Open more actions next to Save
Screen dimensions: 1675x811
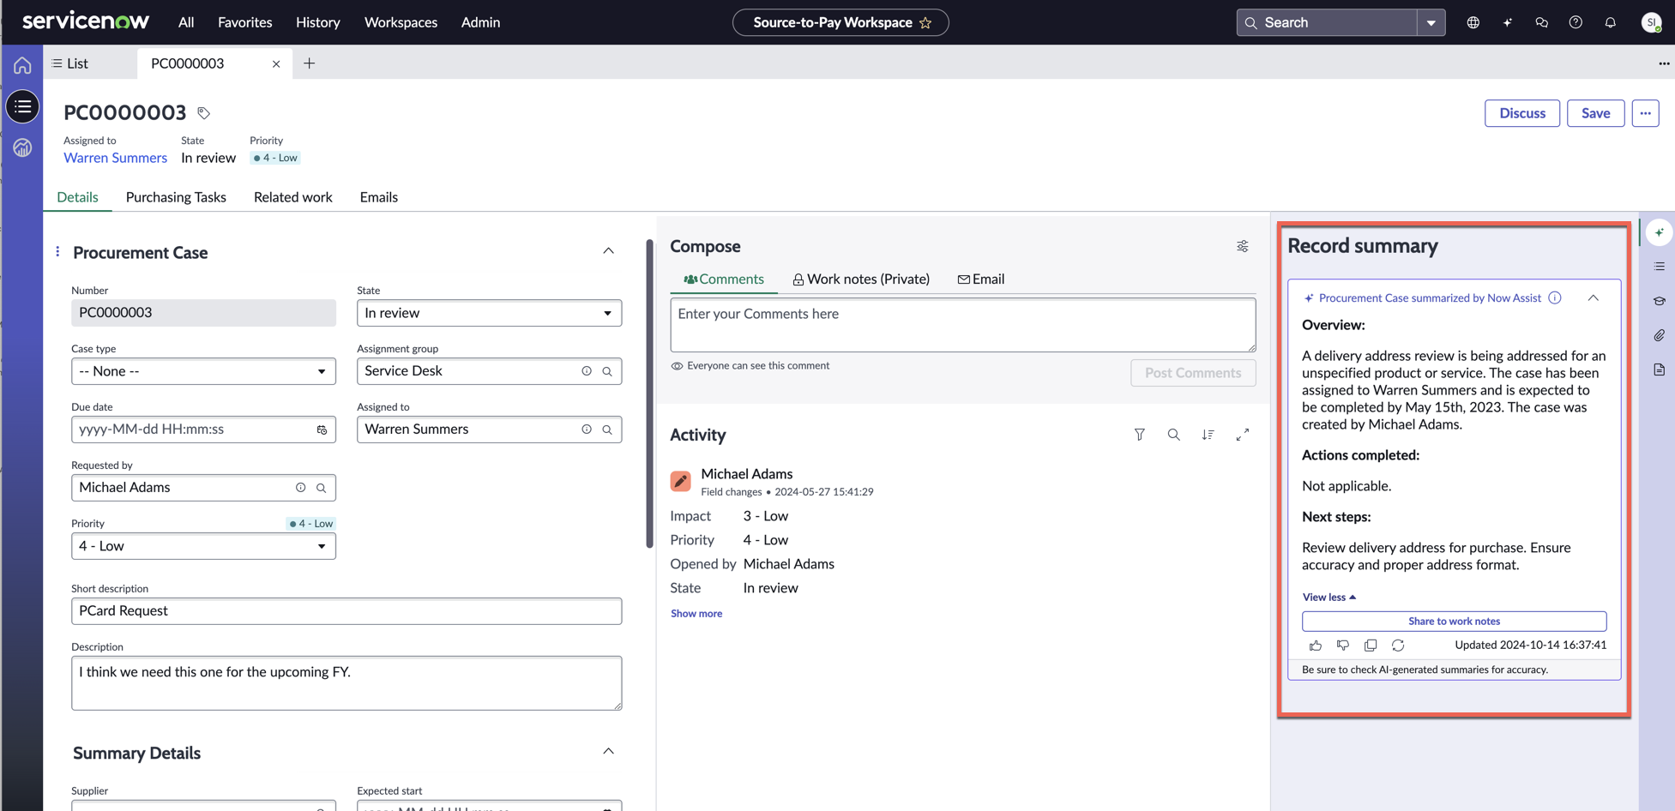click(1645, 113)
